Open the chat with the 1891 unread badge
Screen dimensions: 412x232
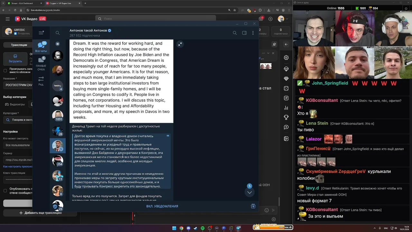(58, 115)
